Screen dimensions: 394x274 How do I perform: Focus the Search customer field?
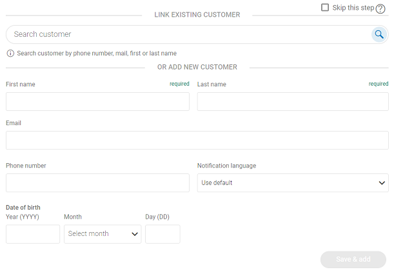(187, 35)
